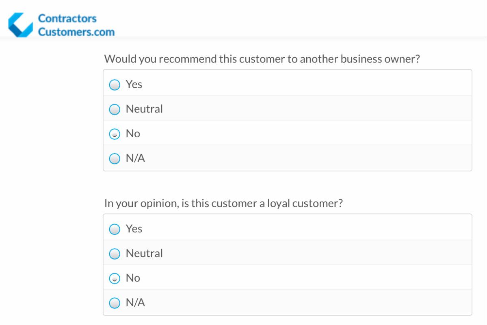Choose Neutral radio for recommend customer question
Viewport: 487px width, 325px height.
(115, 109)
